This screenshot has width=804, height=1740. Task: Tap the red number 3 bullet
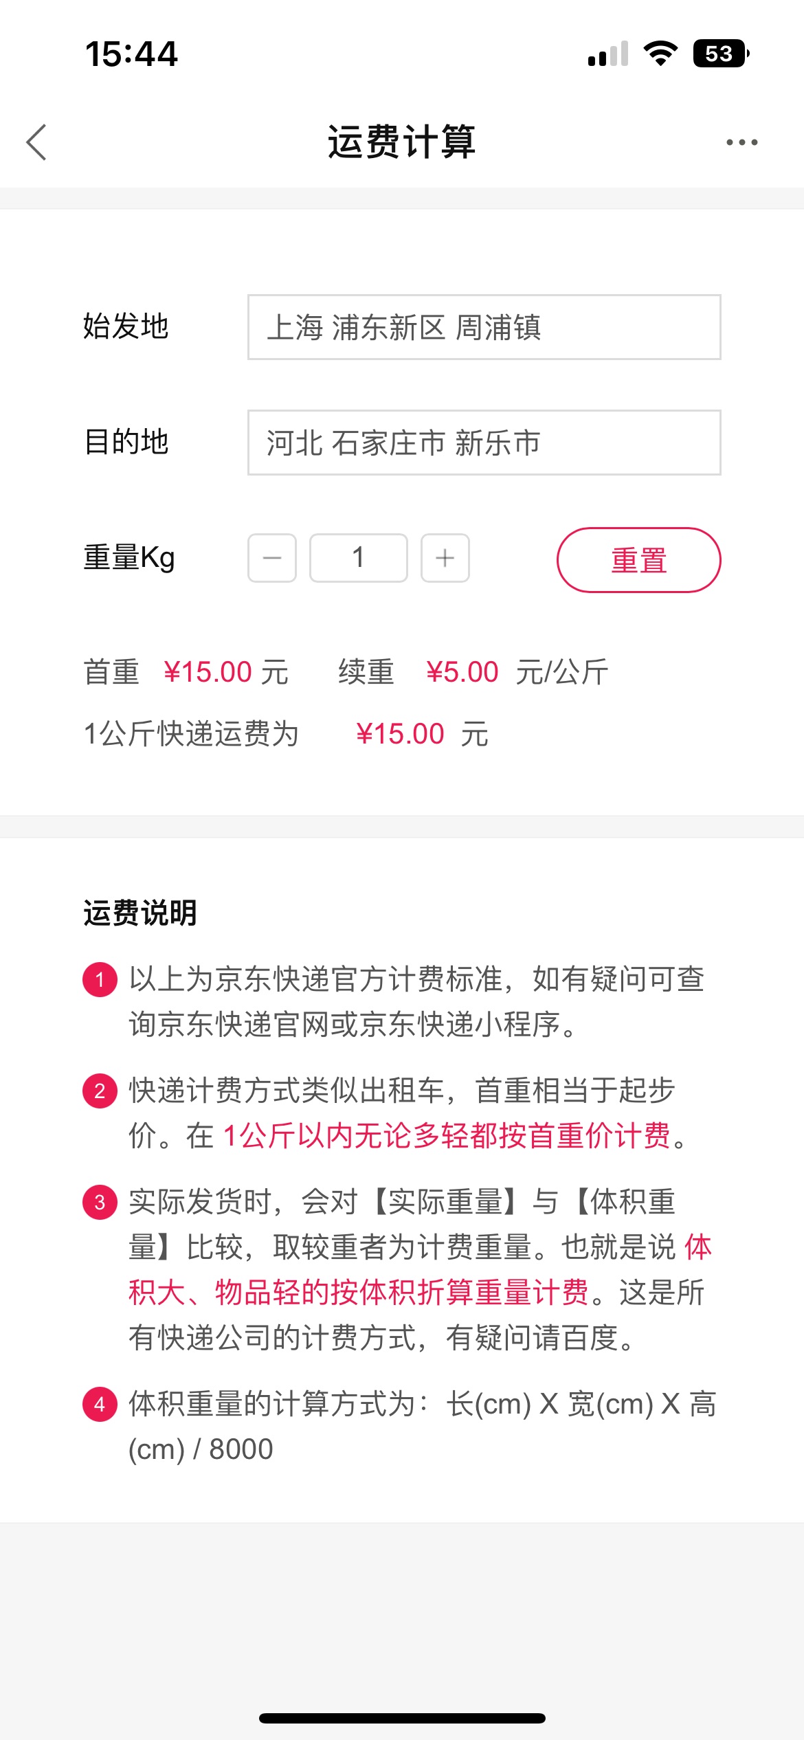100,1202
